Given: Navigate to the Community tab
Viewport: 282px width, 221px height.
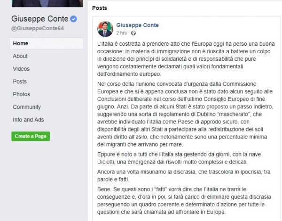Looking at the screenshot, I should coord(27,107).
